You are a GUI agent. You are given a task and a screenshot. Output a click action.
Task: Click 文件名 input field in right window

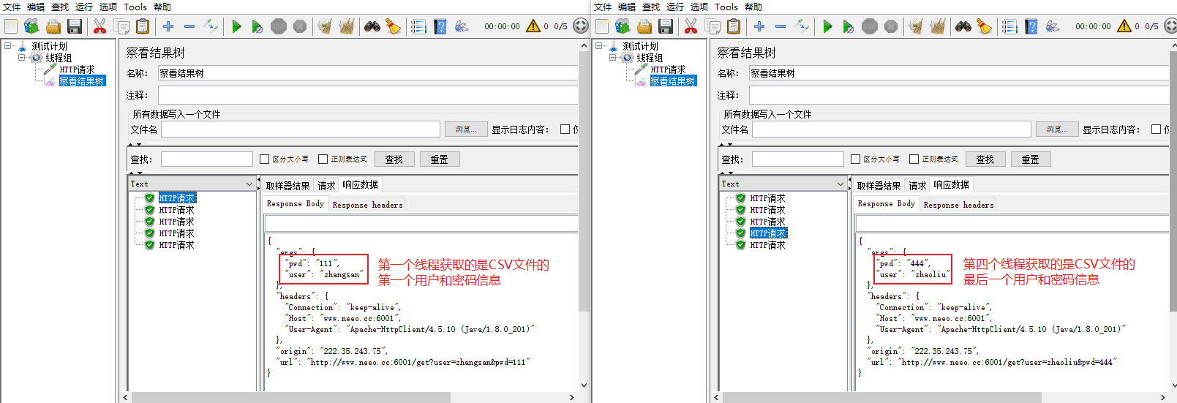[x=892, y=129]
